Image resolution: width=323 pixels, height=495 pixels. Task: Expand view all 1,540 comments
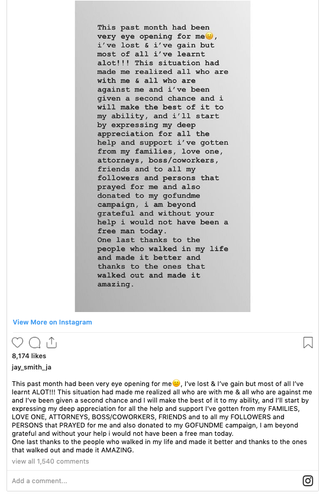50,461
